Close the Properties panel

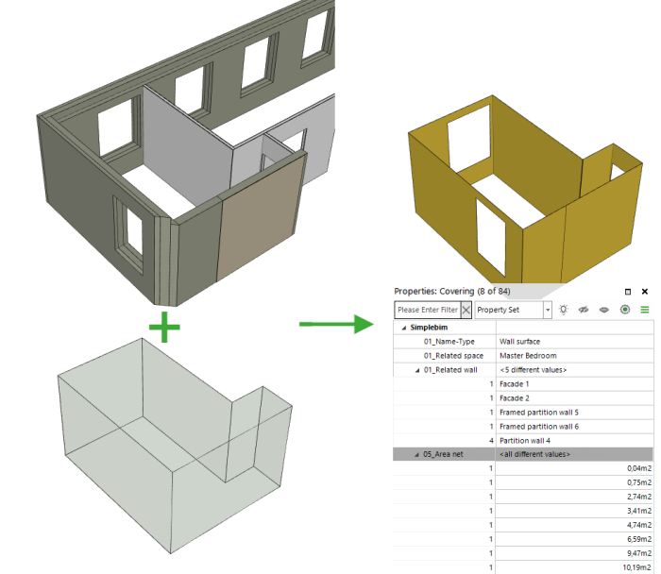(x=645, y=292)
